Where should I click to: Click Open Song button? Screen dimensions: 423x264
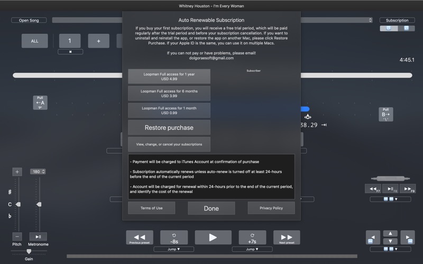29,20
